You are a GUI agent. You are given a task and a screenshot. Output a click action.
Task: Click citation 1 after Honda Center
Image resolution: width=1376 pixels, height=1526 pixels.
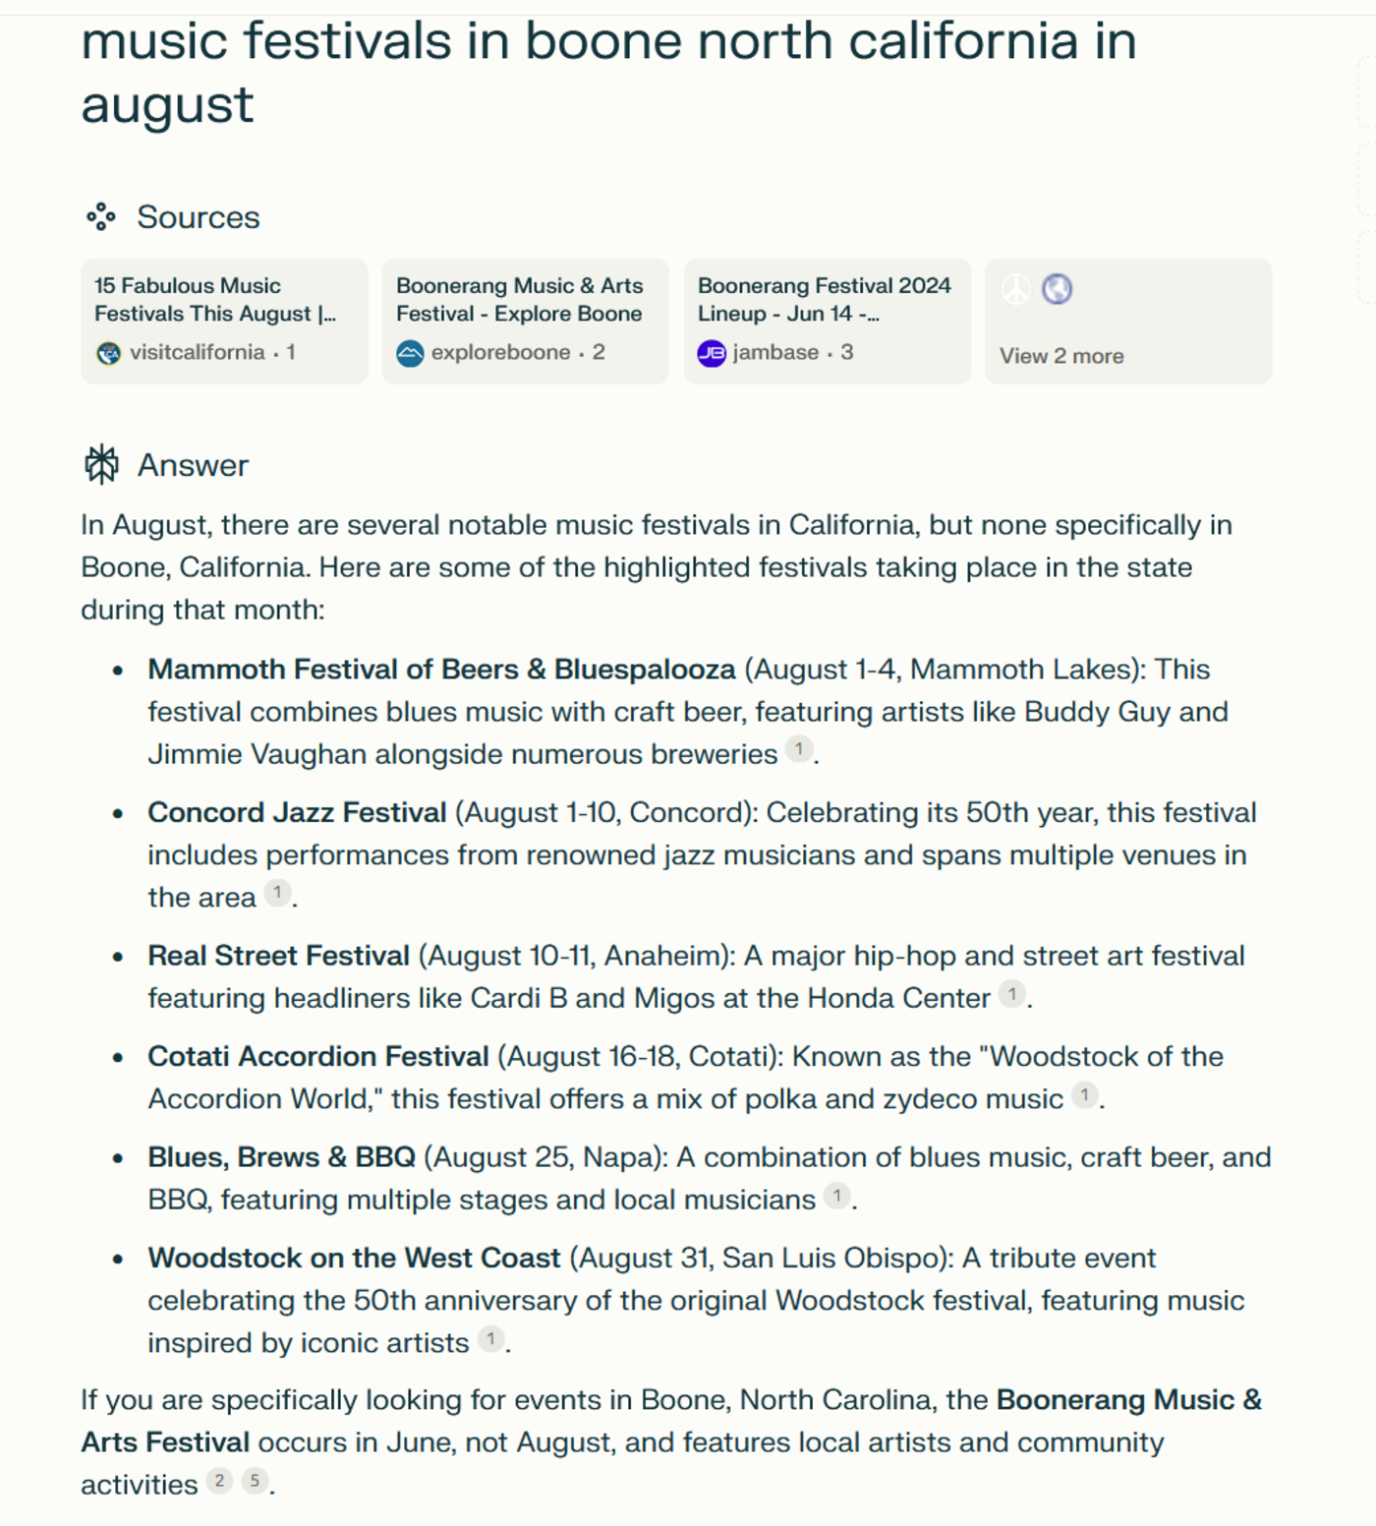pos(1012,994)
